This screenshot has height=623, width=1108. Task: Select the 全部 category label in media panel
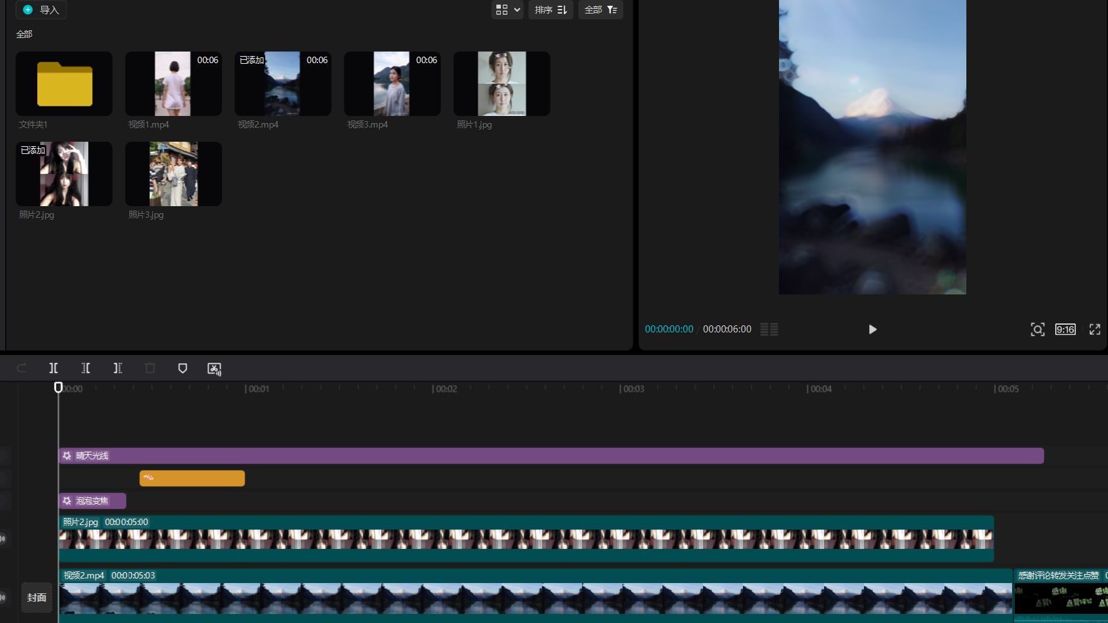click(24, 34)
